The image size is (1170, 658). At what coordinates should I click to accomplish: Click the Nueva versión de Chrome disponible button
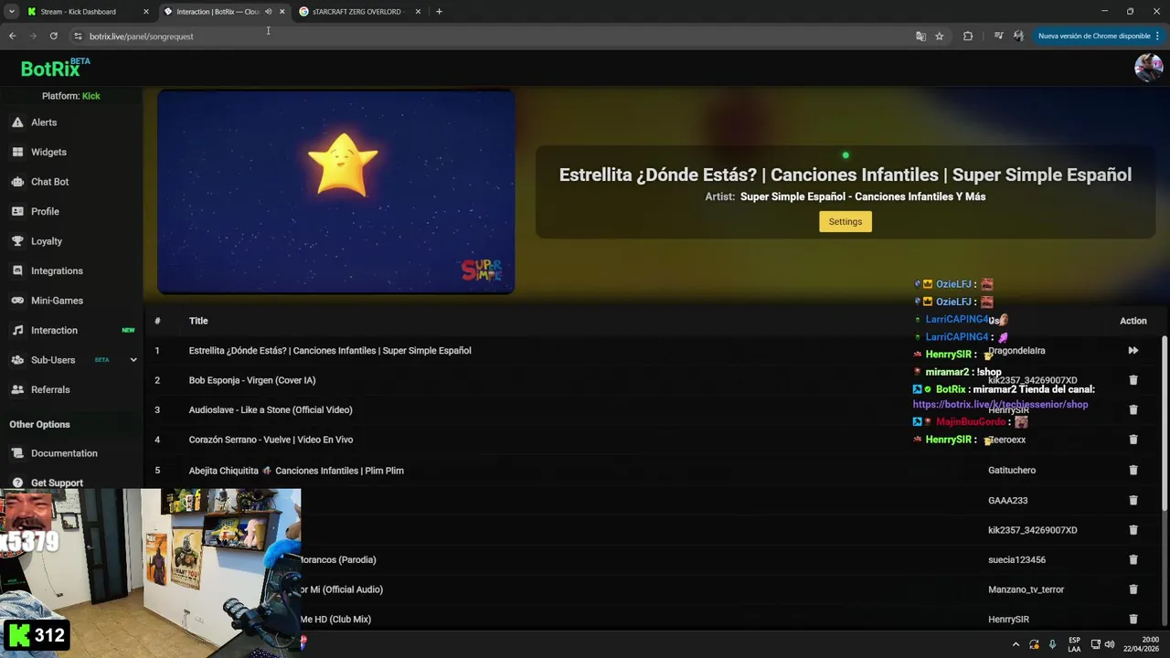coord(1099,37)
